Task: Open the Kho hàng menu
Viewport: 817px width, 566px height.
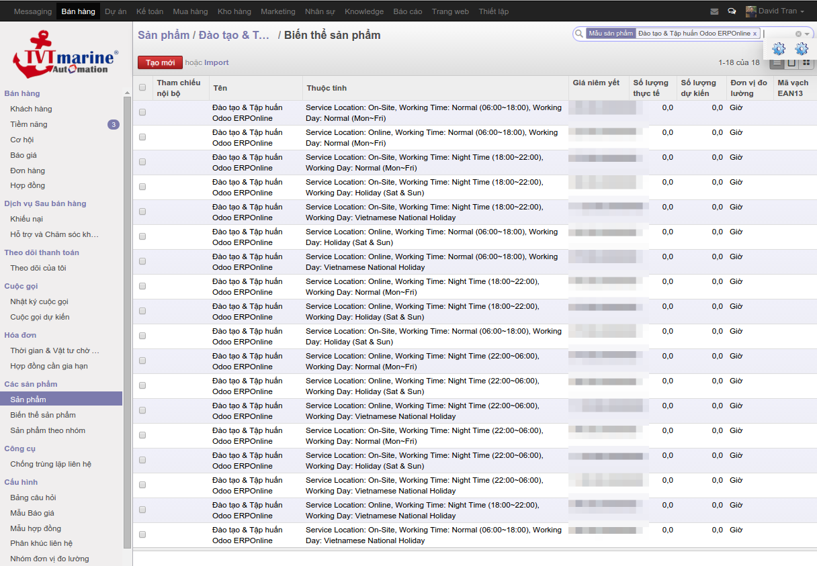Action: point(234,11)
